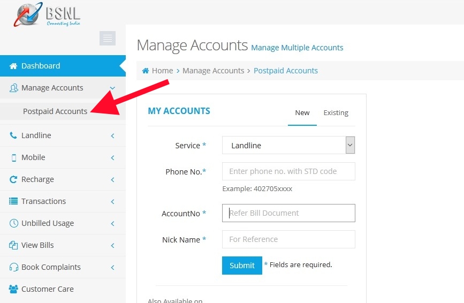
Task: Open View Bills in the sidebar
Action: (63, 245)
